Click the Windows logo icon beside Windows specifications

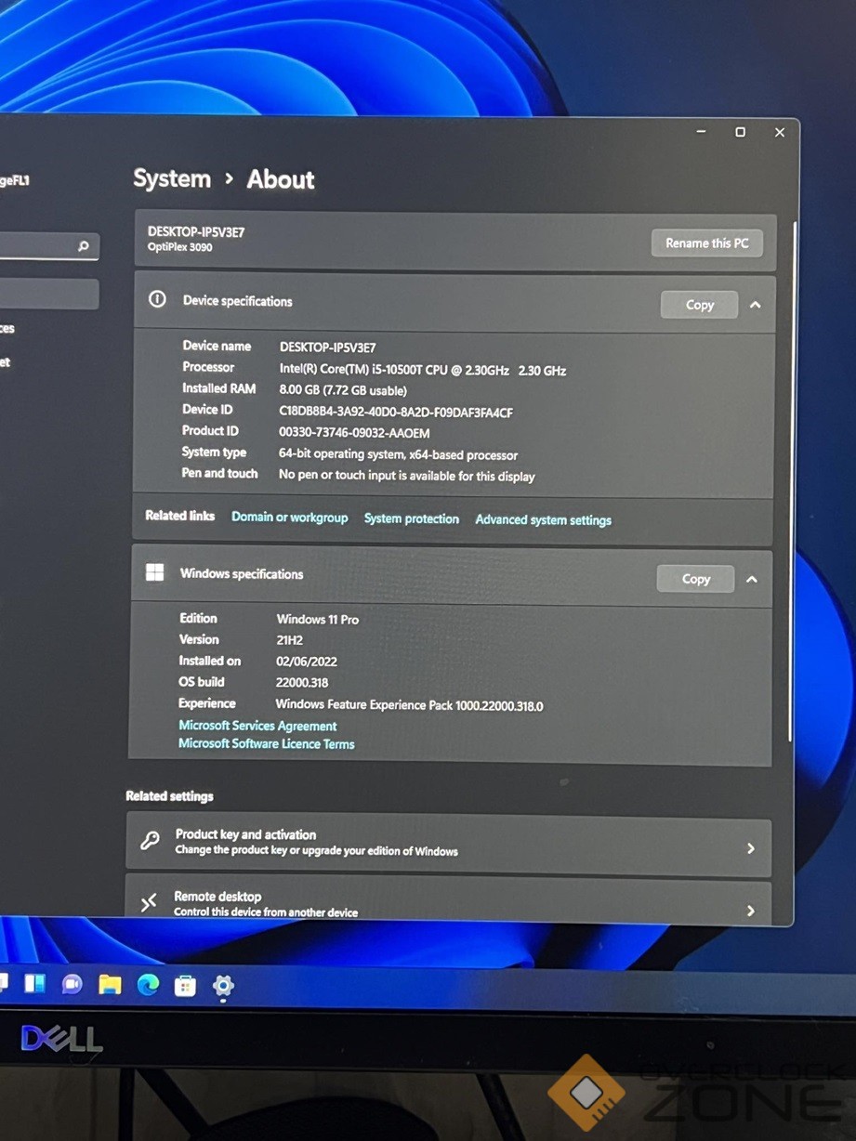155,572
